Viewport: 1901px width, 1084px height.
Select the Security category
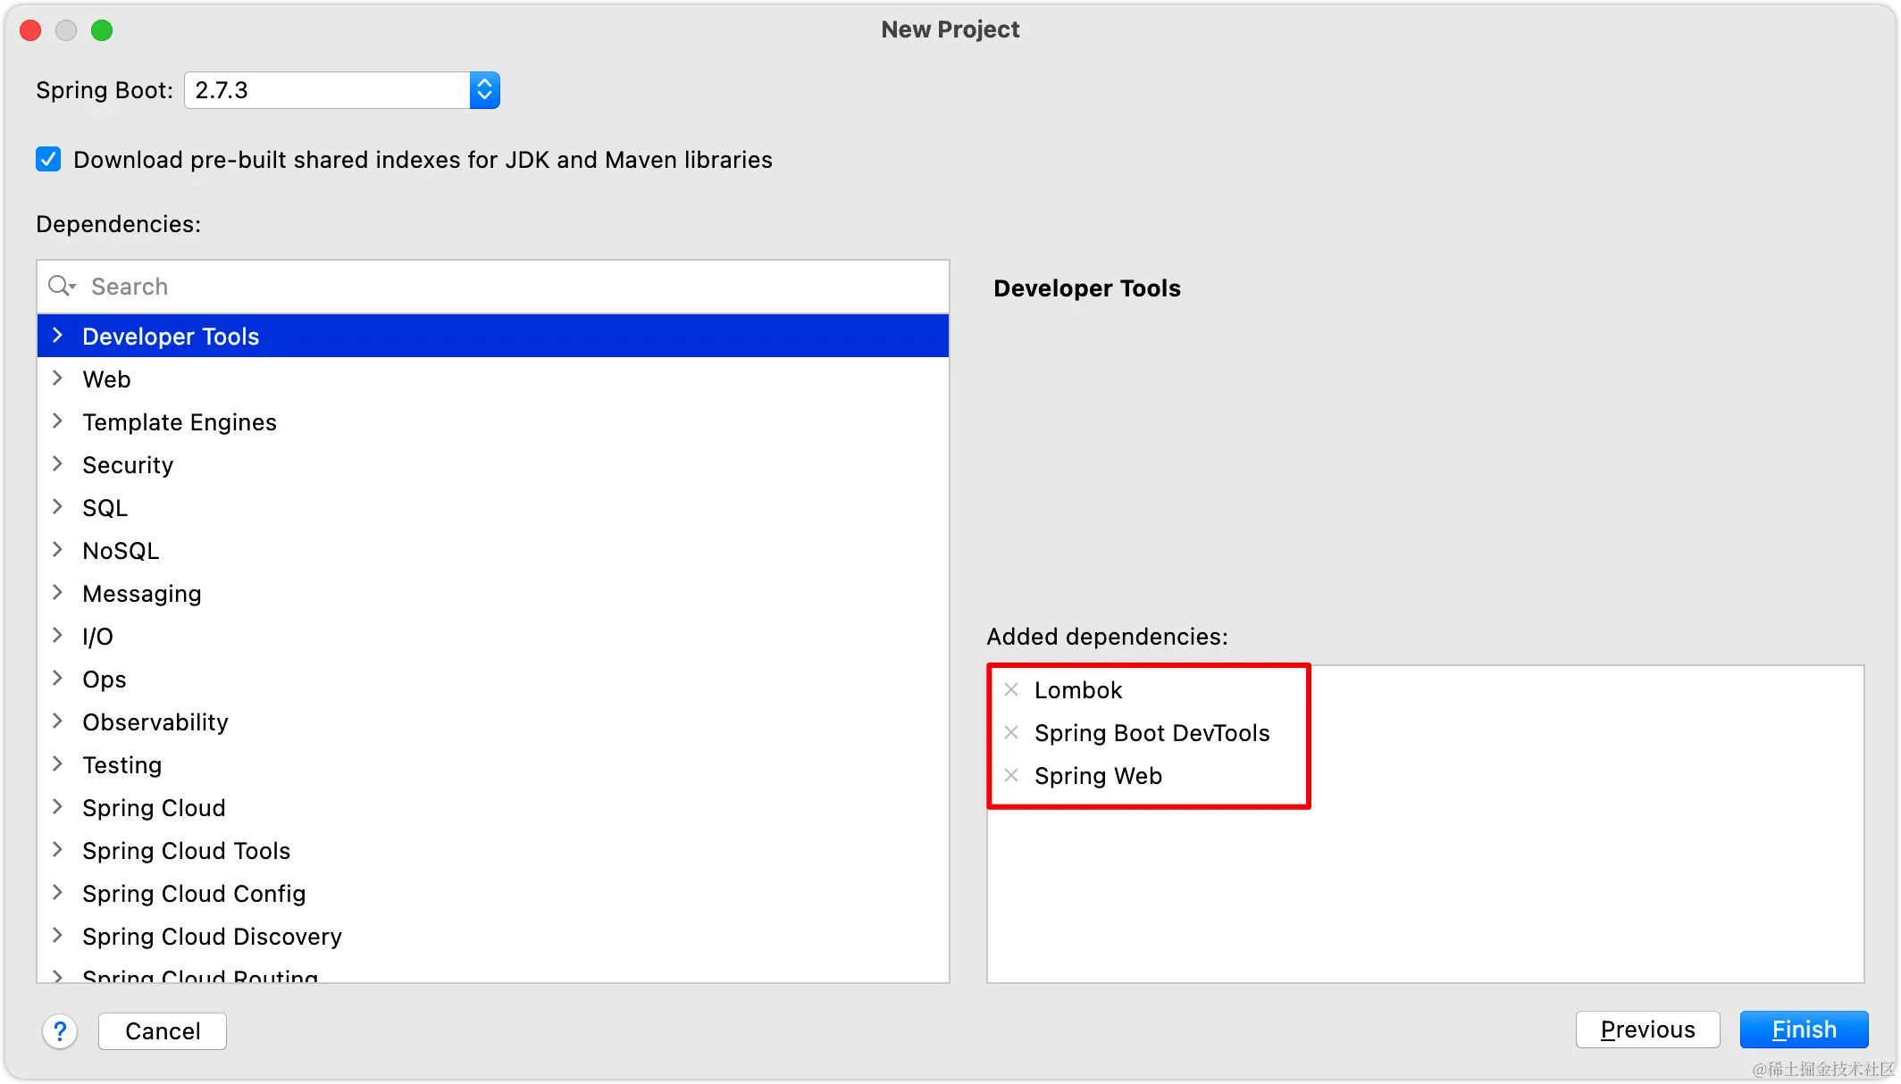[128, 465]
